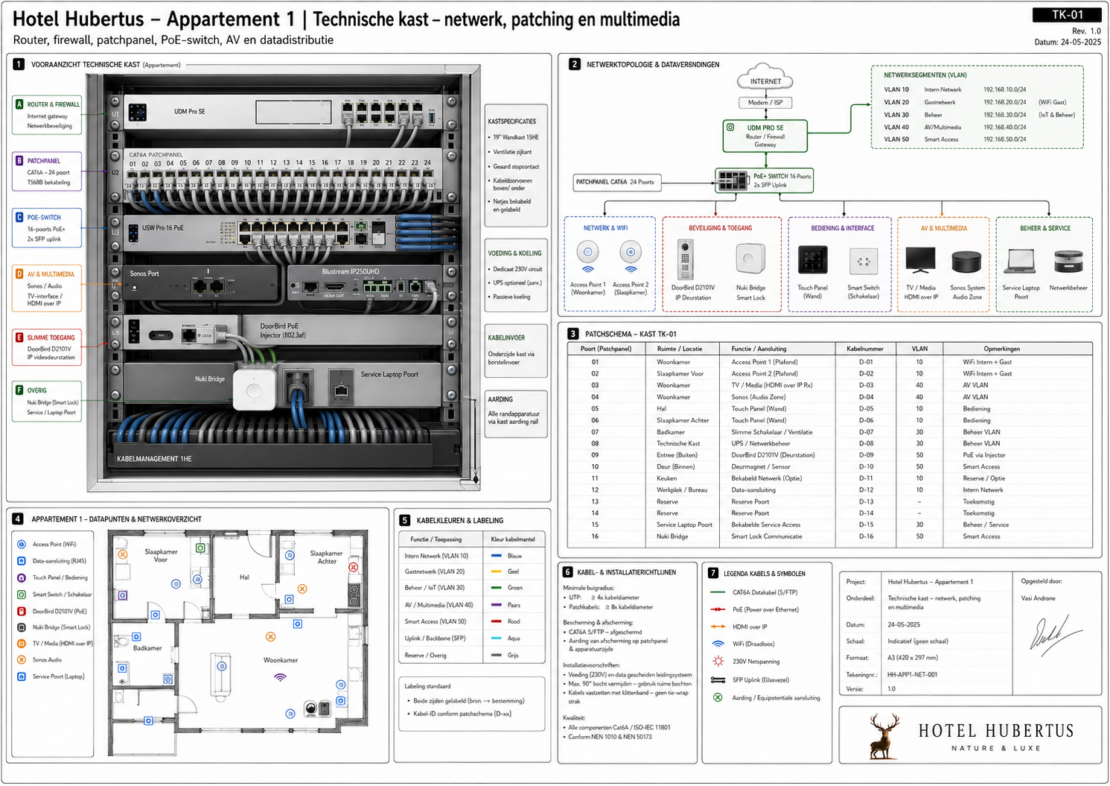Click the "Vasi Androne" author name
Screen dimensions: 1110x786
coord(1039,598)
